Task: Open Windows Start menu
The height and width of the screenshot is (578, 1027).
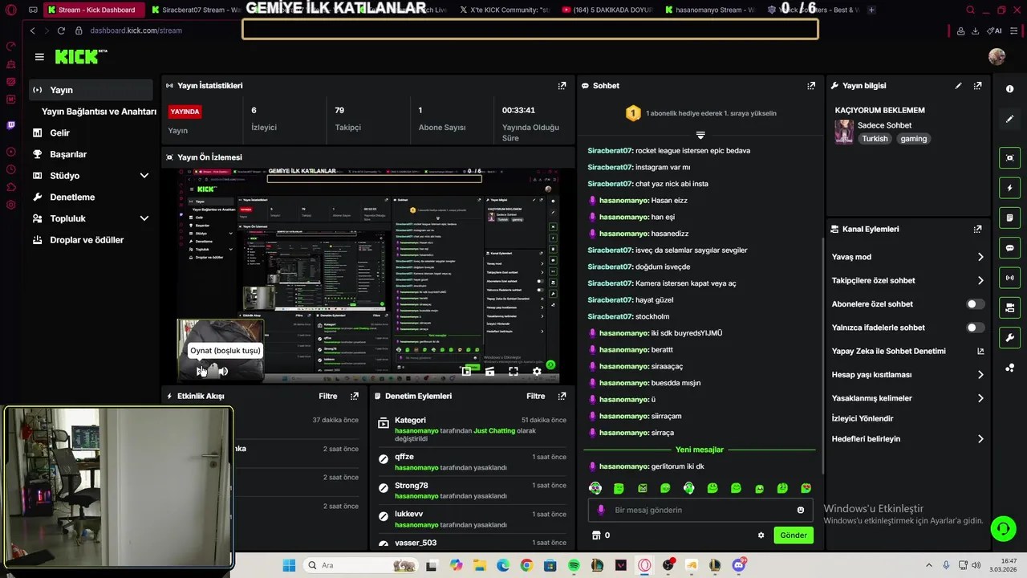Action: pyautogui.click(x=289, y=565)
